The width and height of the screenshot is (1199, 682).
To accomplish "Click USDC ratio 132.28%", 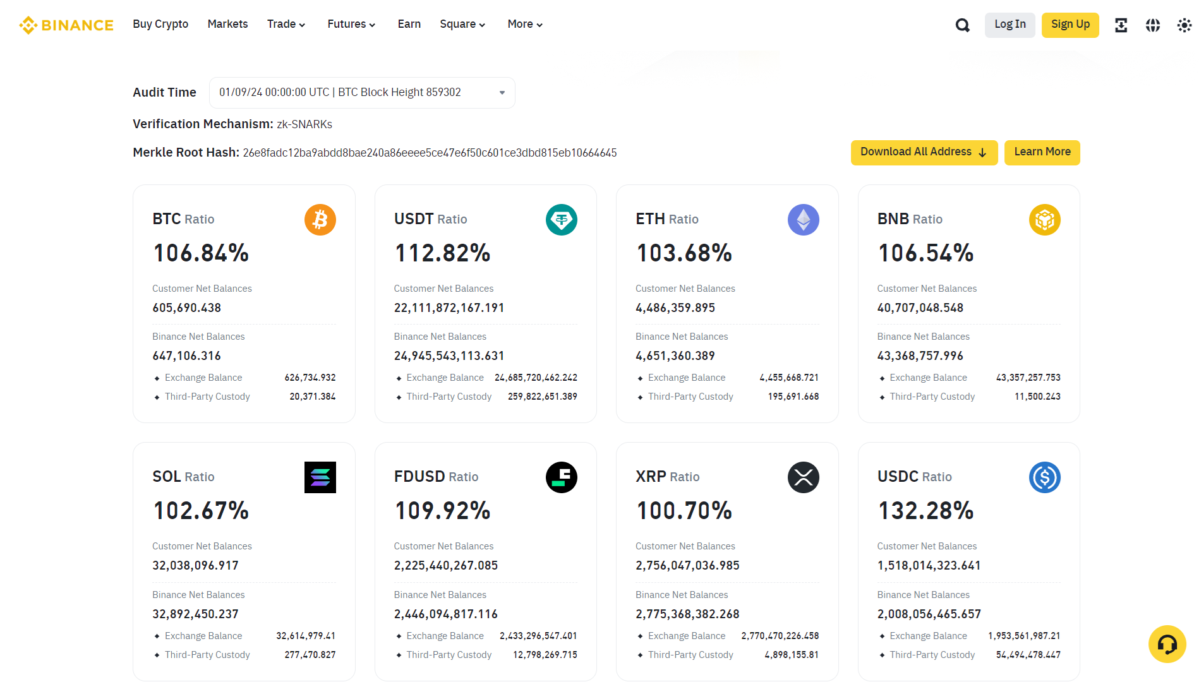I will point(925,511).
